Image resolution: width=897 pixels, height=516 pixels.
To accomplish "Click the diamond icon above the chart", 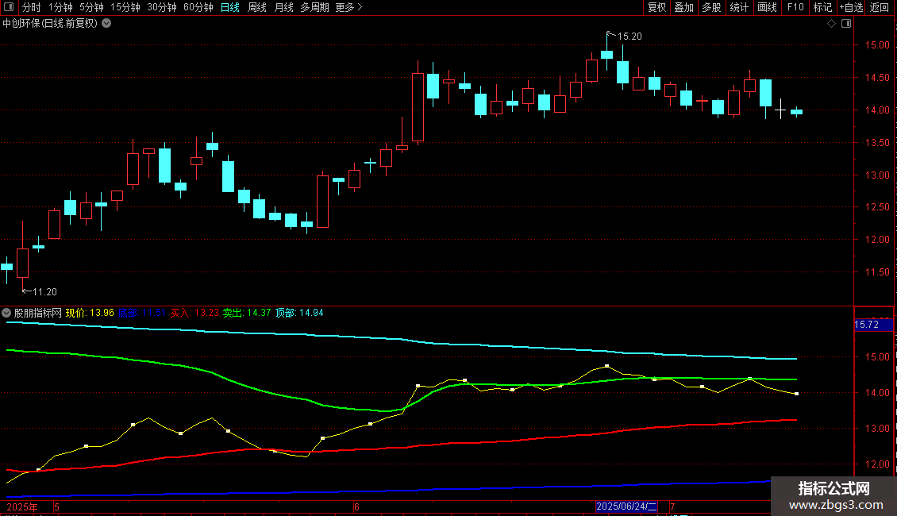I will pyautogui.click(x=831, y=24).
